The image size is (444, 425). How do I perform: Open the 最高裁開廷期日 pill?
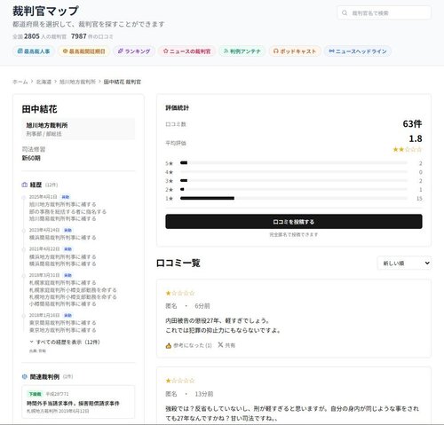click(83, 51)
